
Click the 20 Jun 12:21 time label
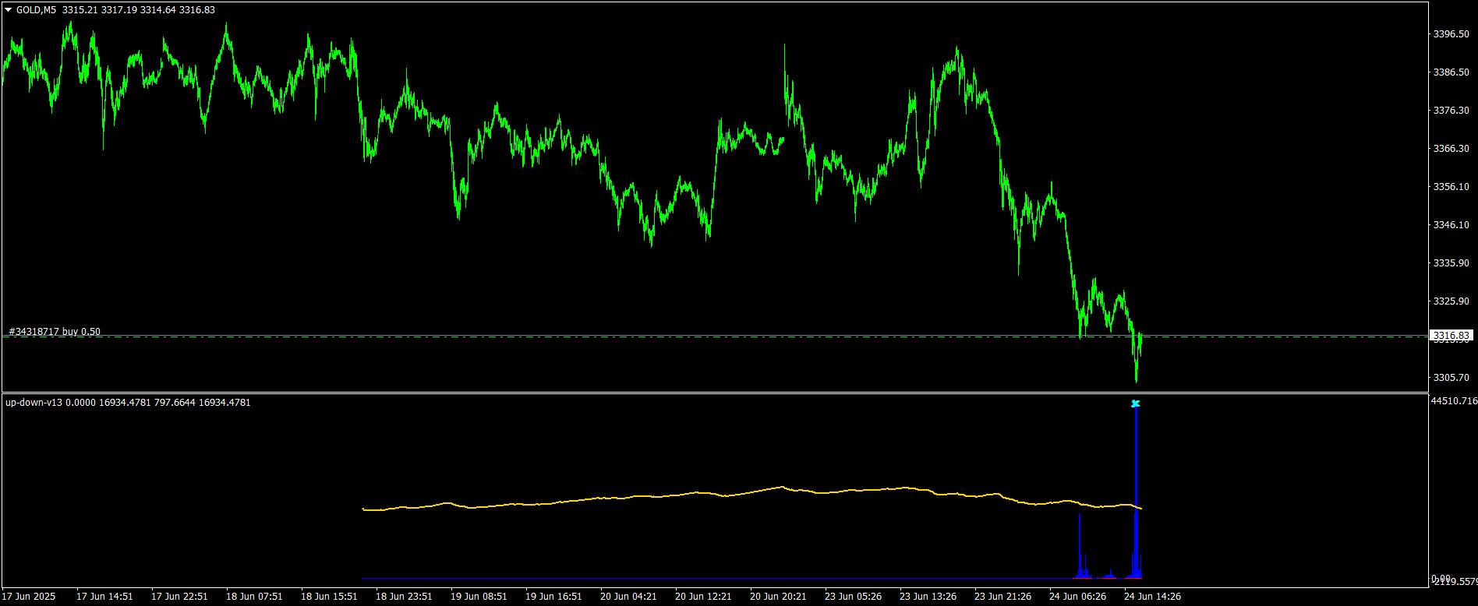point(703,597)
